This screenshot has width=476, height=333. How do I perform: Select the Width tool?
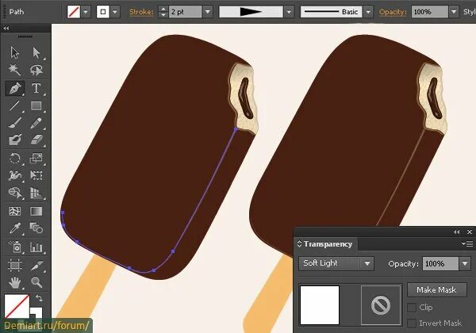14,175
